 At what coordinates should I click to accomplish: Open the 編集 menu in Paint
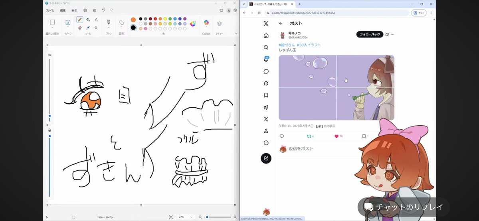pos(63,10)
